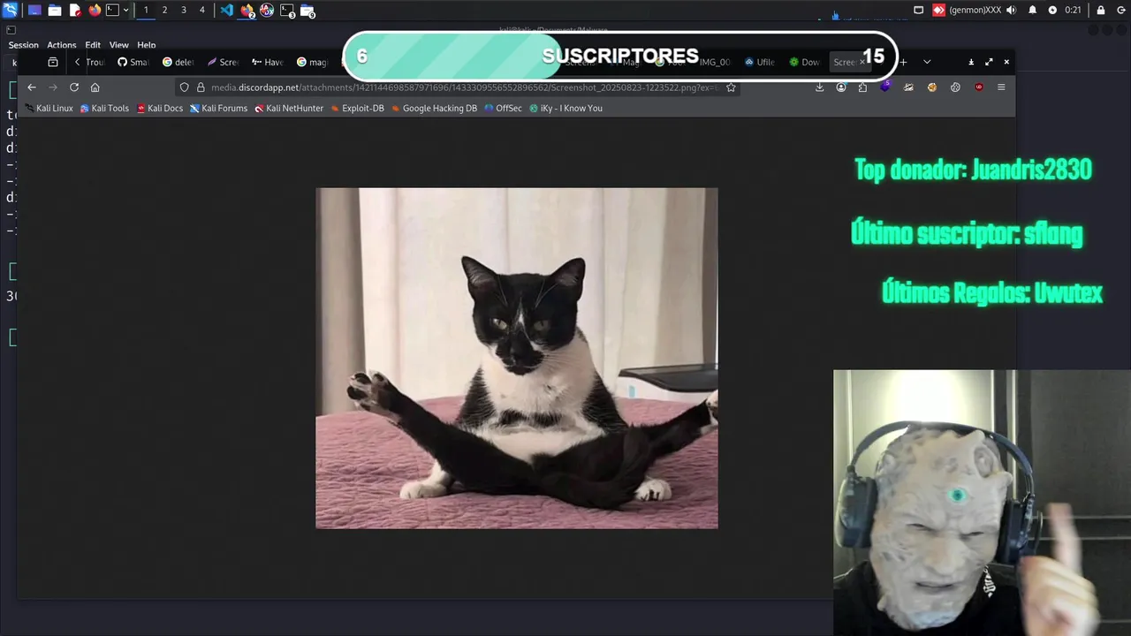Image resolution: width=1131 pixels, height=636 pixels.
Task: Open the Actions menu in terminal
Action: [x=62, y=45]
